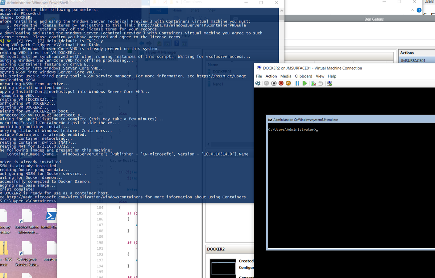Click line number 194 in the code editor
Viewport: 435px width, 278px height.
coord(100,266)
